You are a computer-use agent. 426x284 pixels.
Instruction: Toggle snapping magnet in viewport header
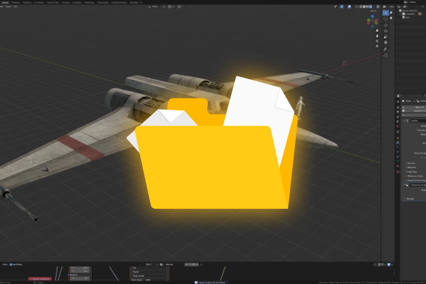[x=170, y=7]
